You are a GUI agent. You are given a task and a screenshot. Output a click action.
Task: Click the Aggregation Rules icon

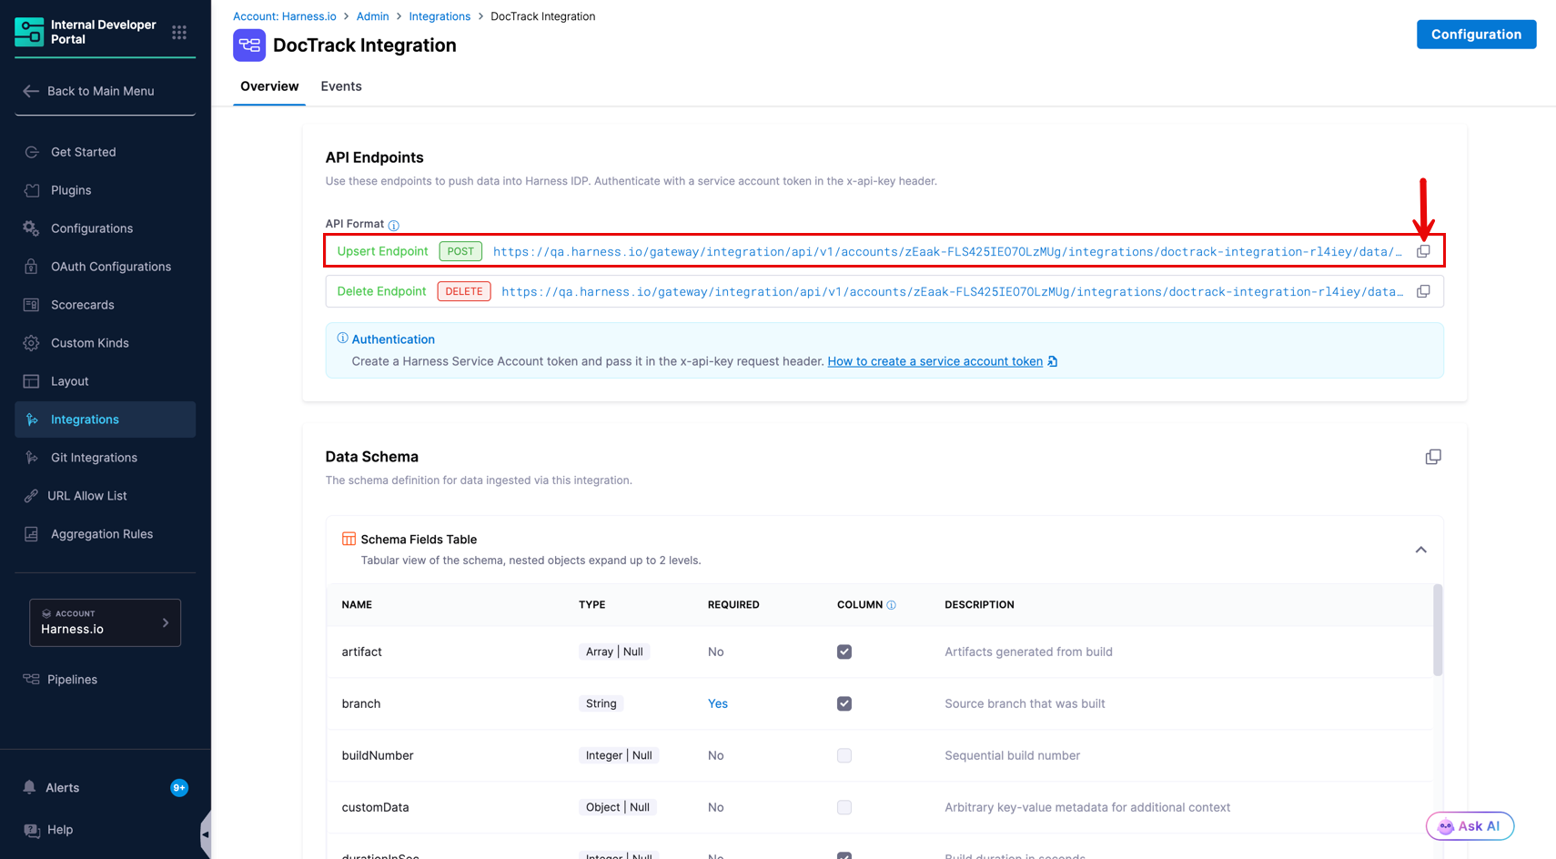coord(31,534)
